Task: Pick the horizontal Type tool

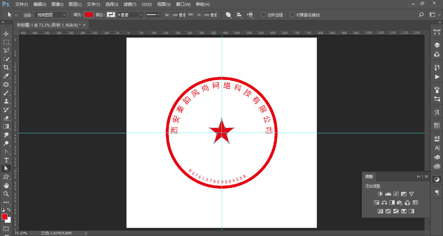Action: [x=6, y=160]
